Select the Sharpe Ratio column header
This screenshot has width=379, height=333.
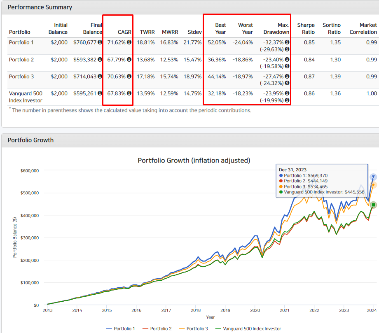tap(306, 28)
